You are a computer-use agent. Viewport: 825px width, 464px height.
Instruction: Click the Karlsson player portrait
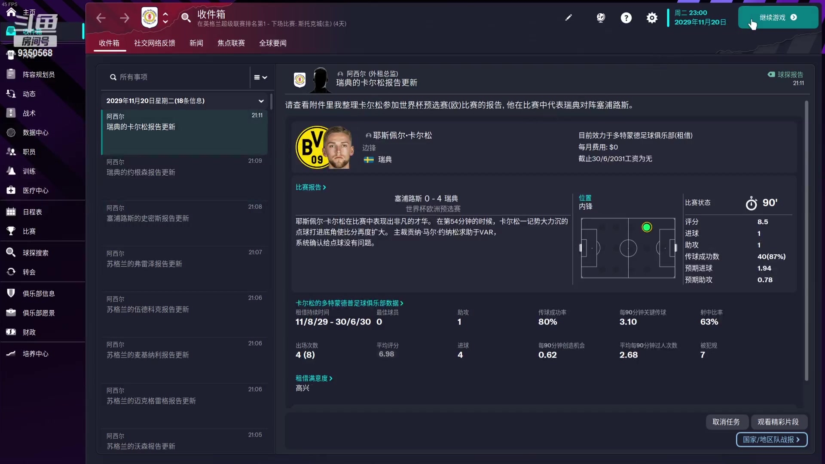pos(338,147)
